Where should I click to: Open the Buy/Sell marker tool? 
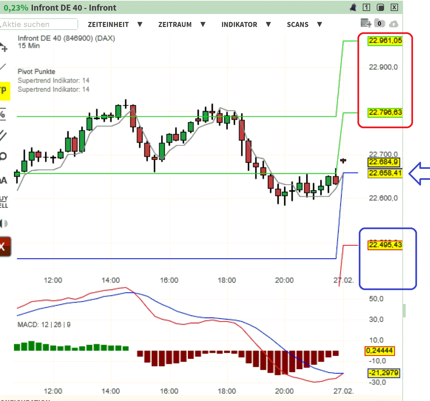(x=4, y=202)
